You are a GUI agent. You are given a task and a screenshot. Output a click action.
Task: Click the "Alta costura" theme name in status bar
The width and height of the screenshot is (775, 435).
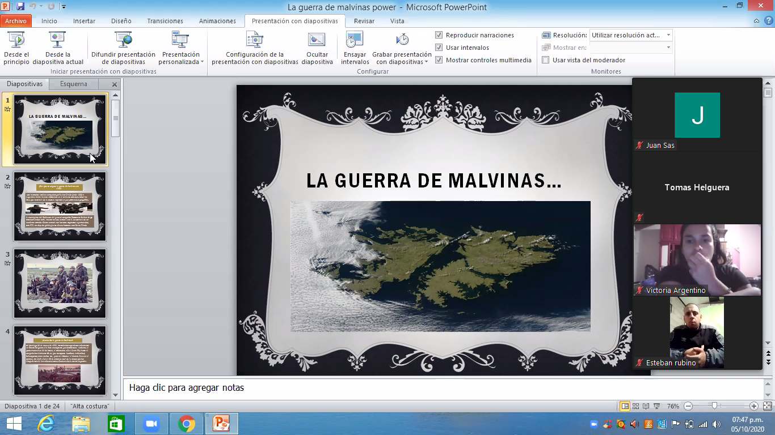click(x=90, y=406)
